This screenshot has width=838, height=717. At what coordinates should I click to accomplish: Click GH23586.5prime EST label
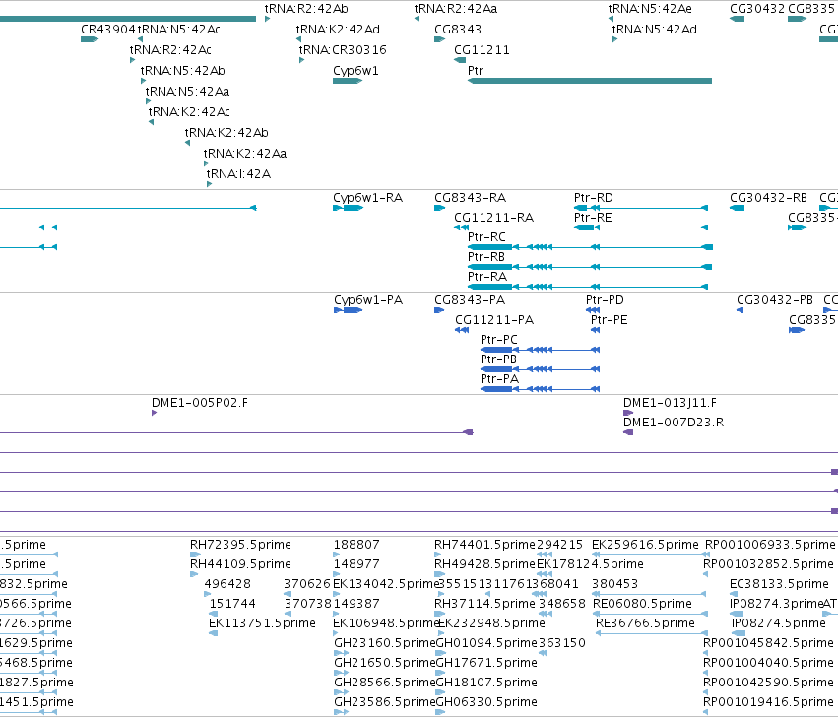tap(385, 702)
